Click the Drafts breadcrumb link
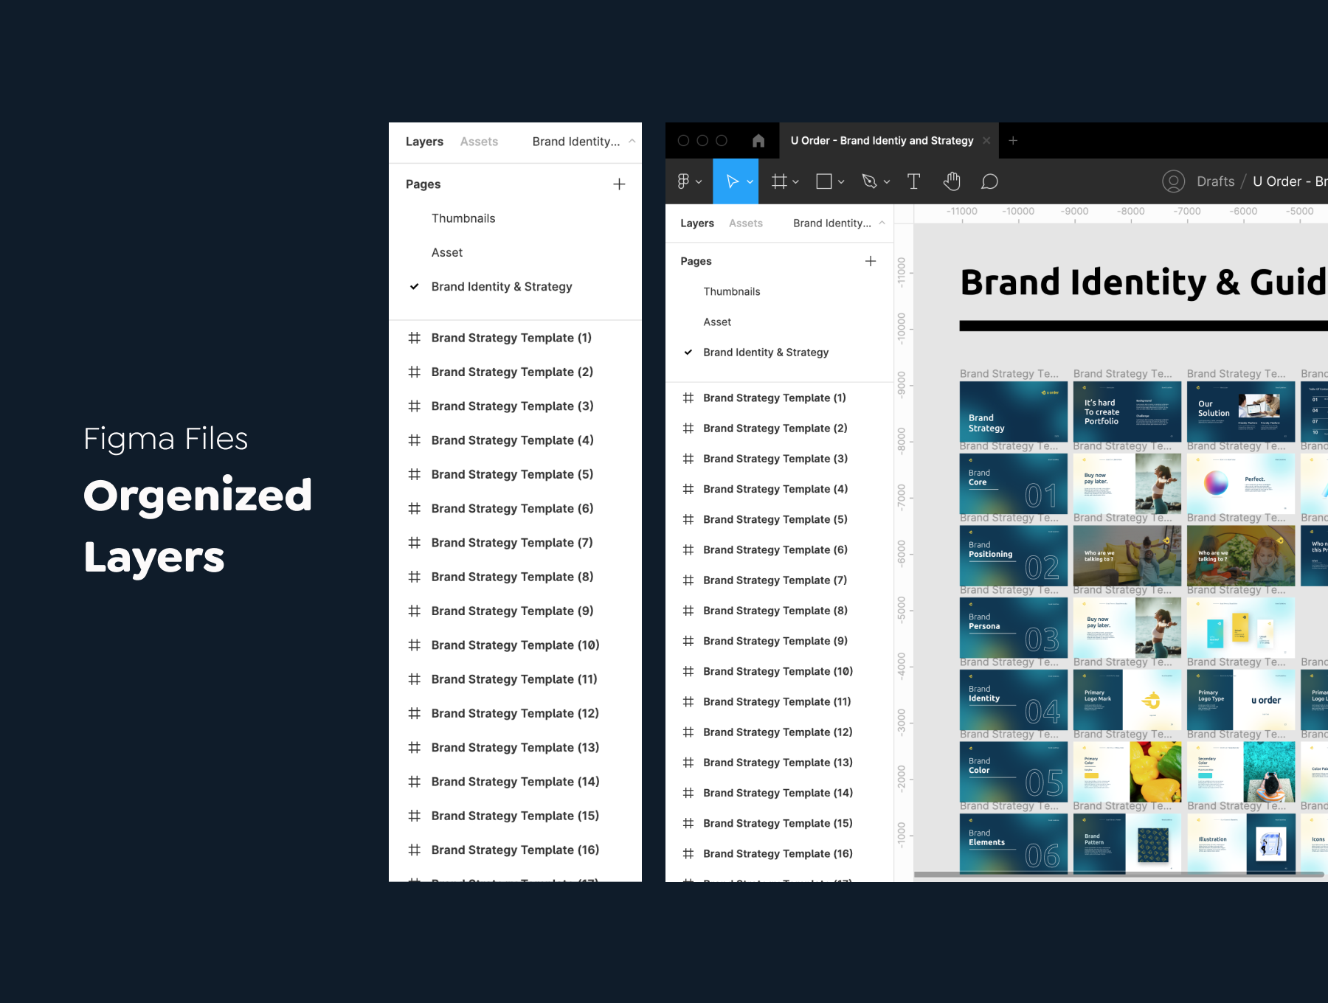Image resolution: width=1328 pixels, height=1003 pixels. [x=1215, y=181]
